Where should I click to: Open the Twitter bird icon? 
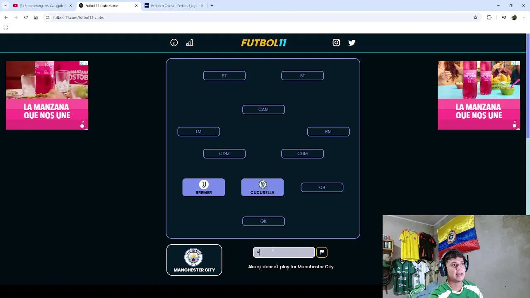pos(352,43)
